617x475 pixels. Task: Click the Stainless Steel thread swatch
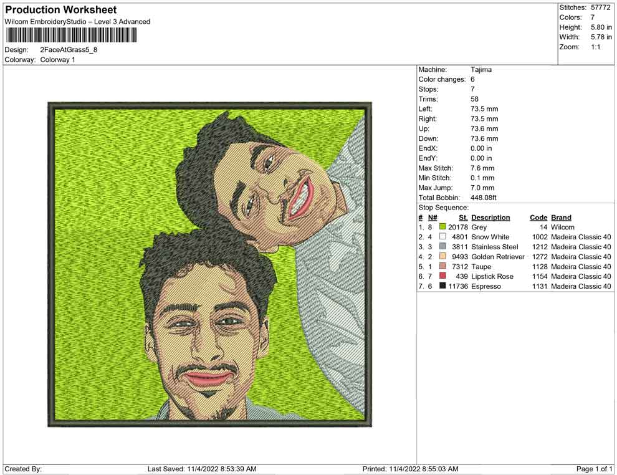[442, 246]
